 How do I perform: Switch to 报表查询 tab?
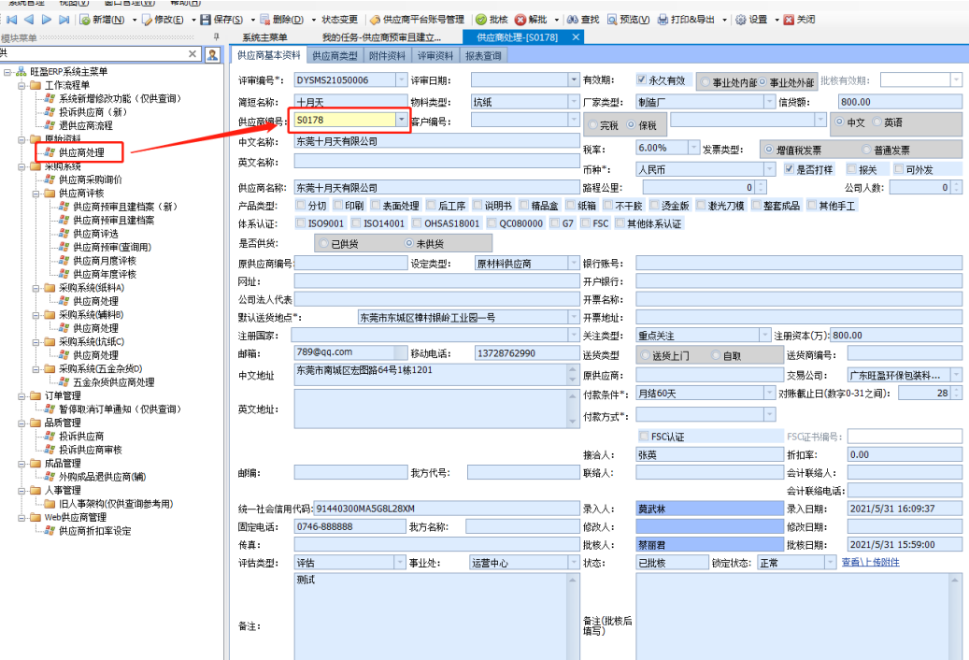click(483, 55)
